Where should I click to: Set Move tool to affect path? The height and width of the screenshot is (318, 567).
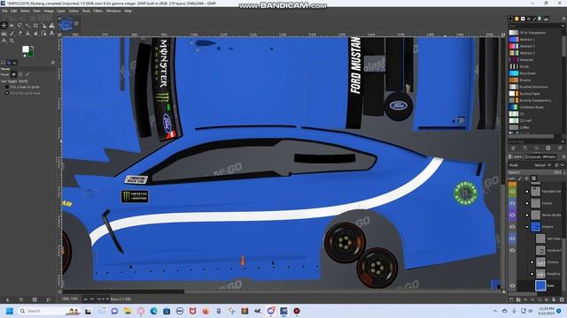(x=27, y=74)
